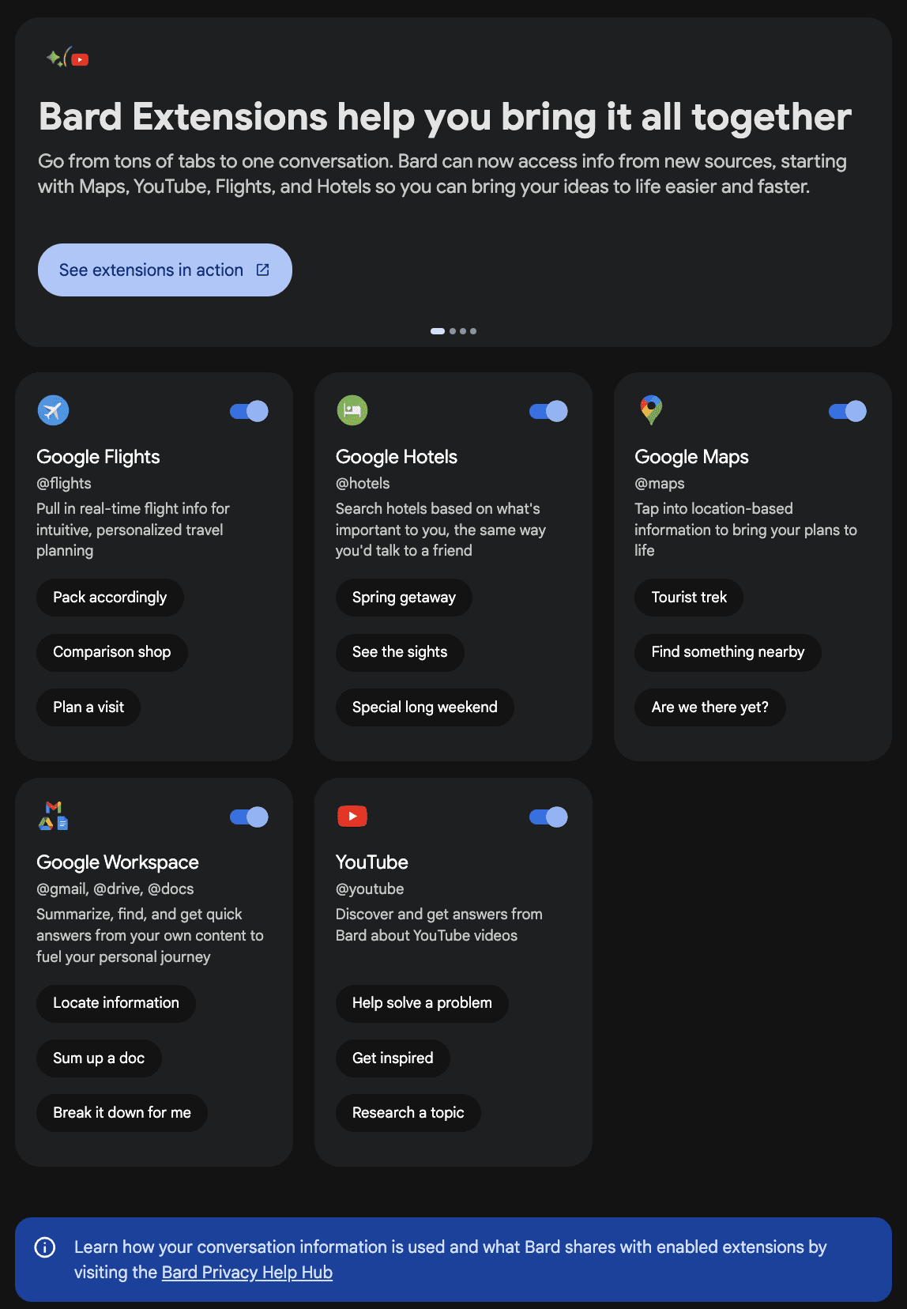Select the second carousel dot indicator

[453, 331]
